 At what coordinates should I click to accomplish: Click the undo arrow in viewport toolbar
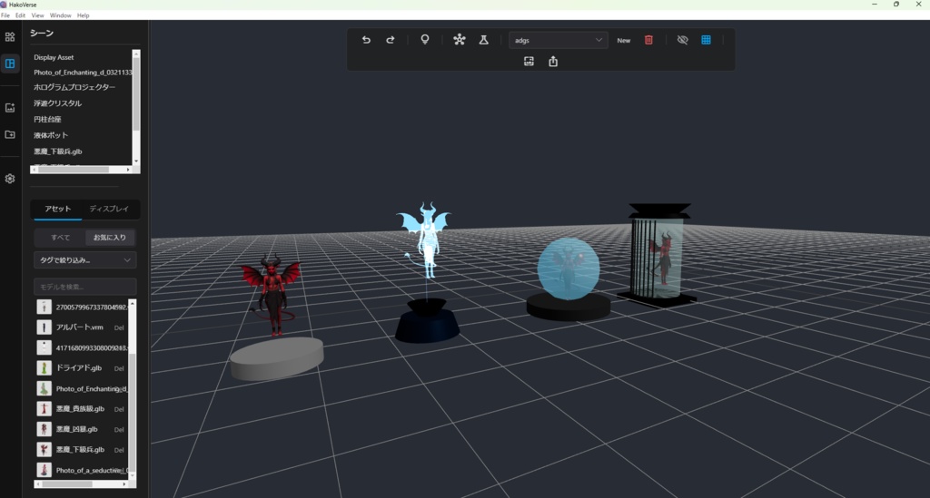(x=366, y=40)
